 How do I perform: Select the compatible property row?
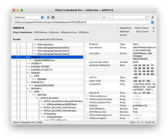pyautogui.click(x=121, y=87)
